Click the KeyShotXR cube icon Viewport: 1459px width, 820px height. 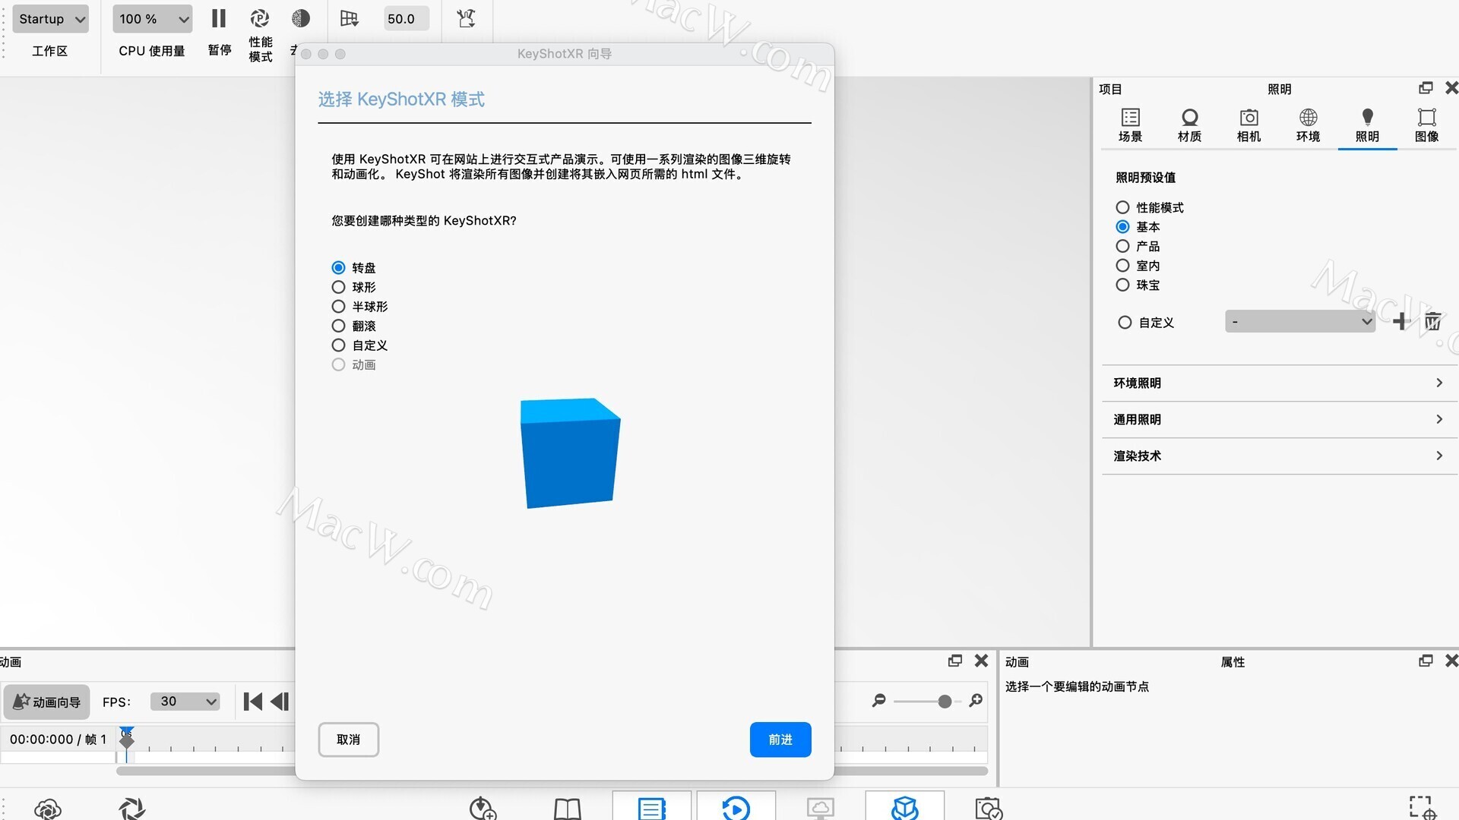click(x=904, y=807)
